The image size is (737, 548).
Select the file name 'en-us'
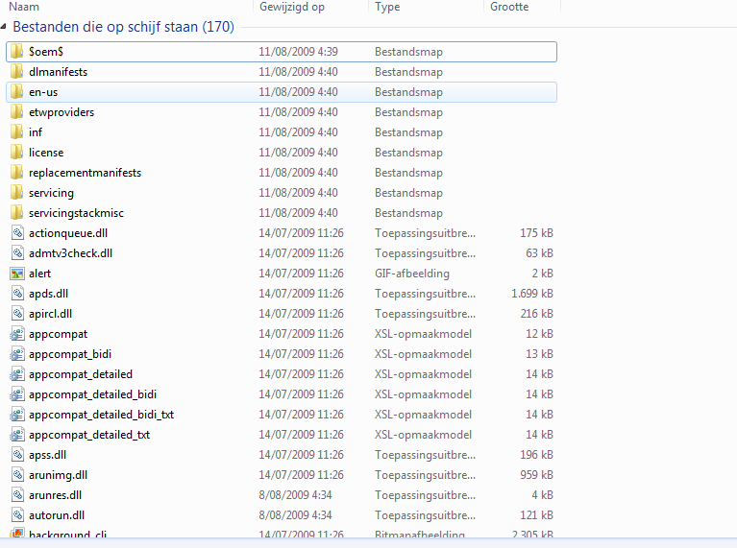tap(43, 92)
